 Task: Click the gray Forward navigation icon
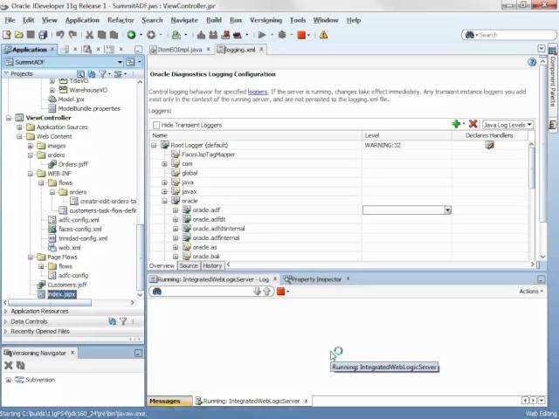pyautogui.click(x=151, y=35)
